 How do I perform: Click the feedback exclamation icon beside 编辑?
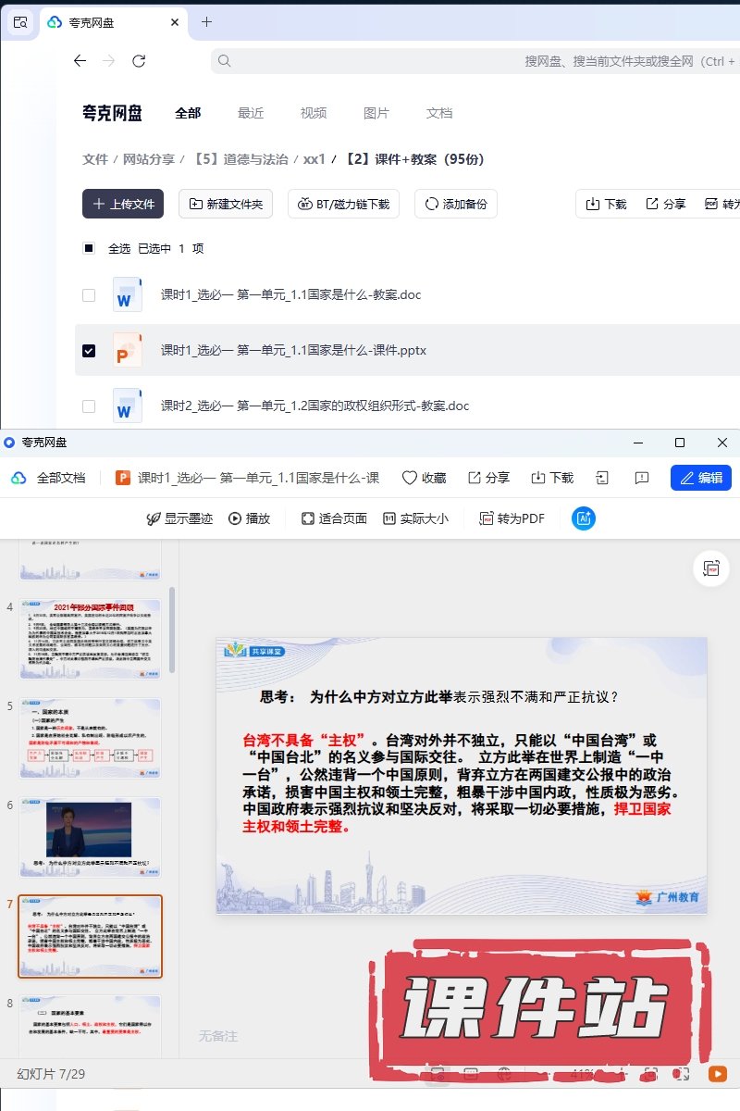(642, 478)
